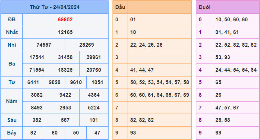Click fourth prize number 9610
The width and height of the screenshot is (260, 140).
tap(76, 82)
